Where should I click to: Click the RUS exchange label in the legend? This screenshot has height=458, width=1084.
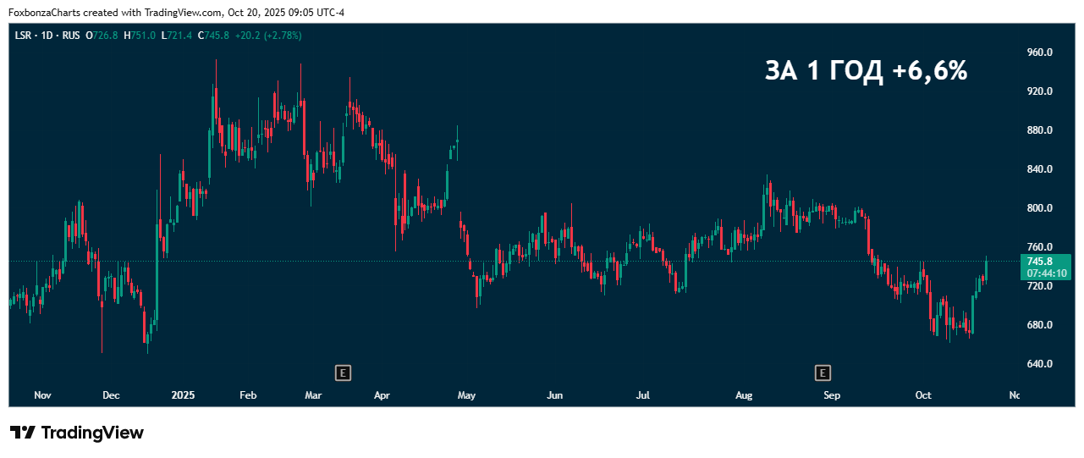click(70, 36)
